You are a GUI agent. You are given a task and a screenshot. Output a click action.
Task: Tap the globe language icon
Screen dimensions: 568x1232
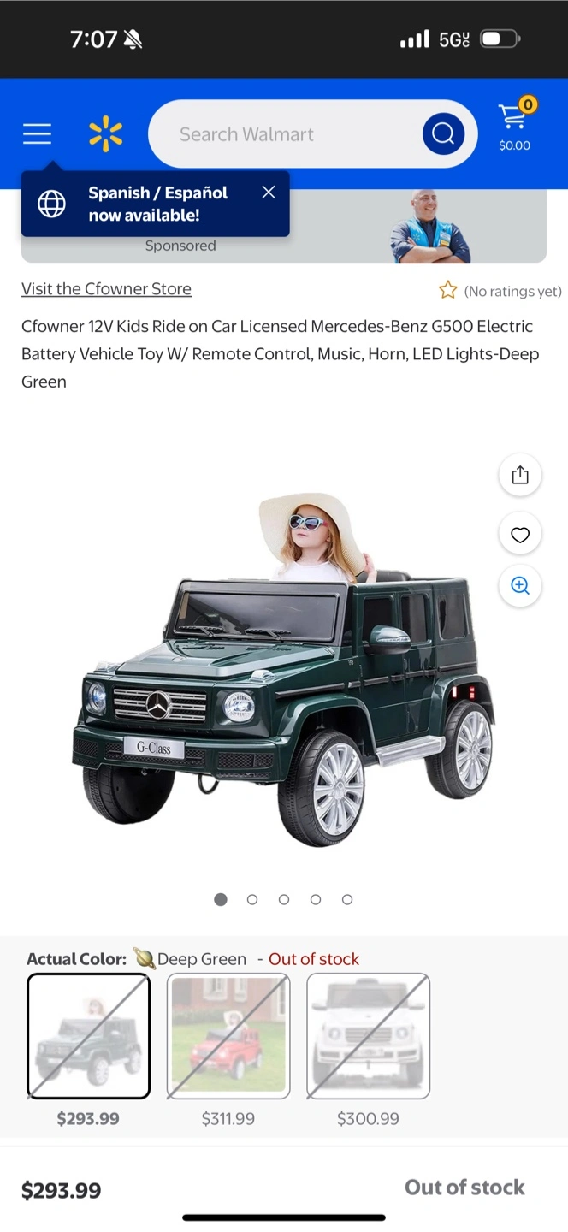click(x=52, y=204)
